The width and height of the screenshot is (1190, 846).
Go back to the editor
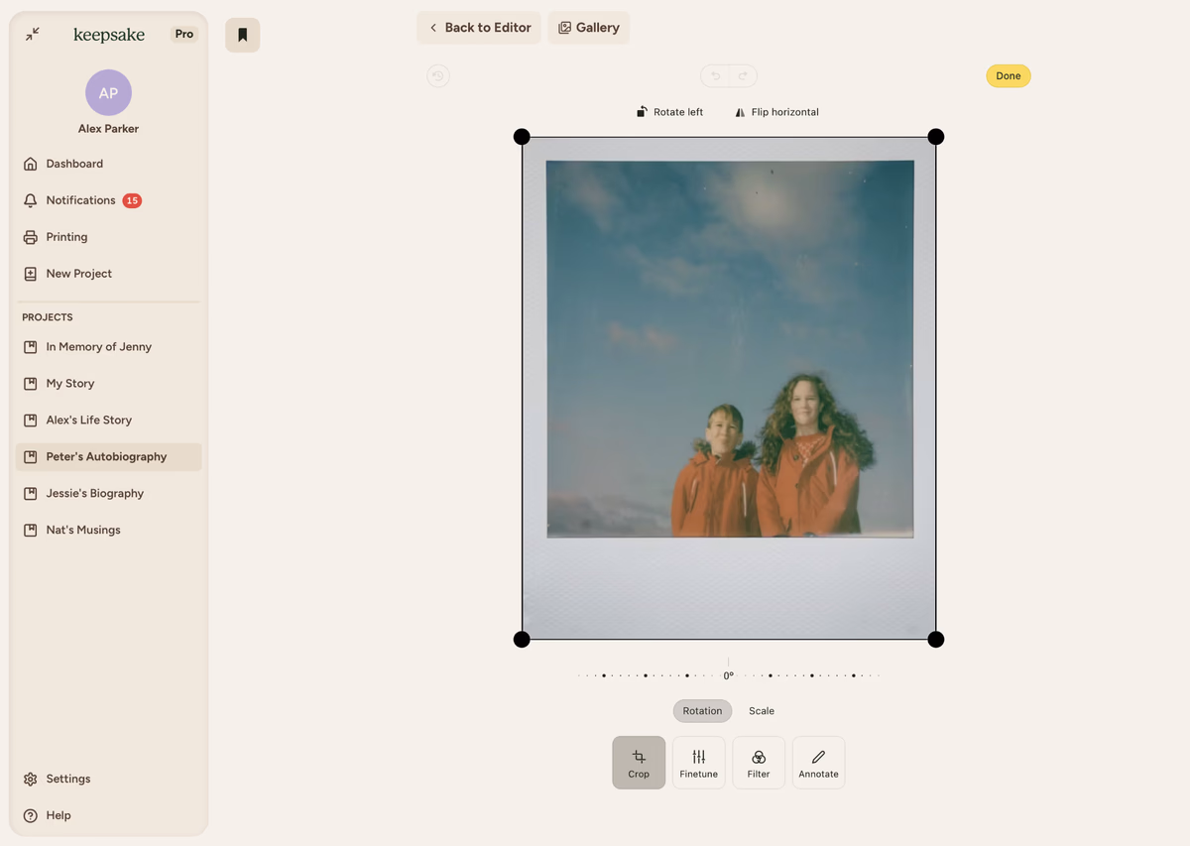[479, 28]
